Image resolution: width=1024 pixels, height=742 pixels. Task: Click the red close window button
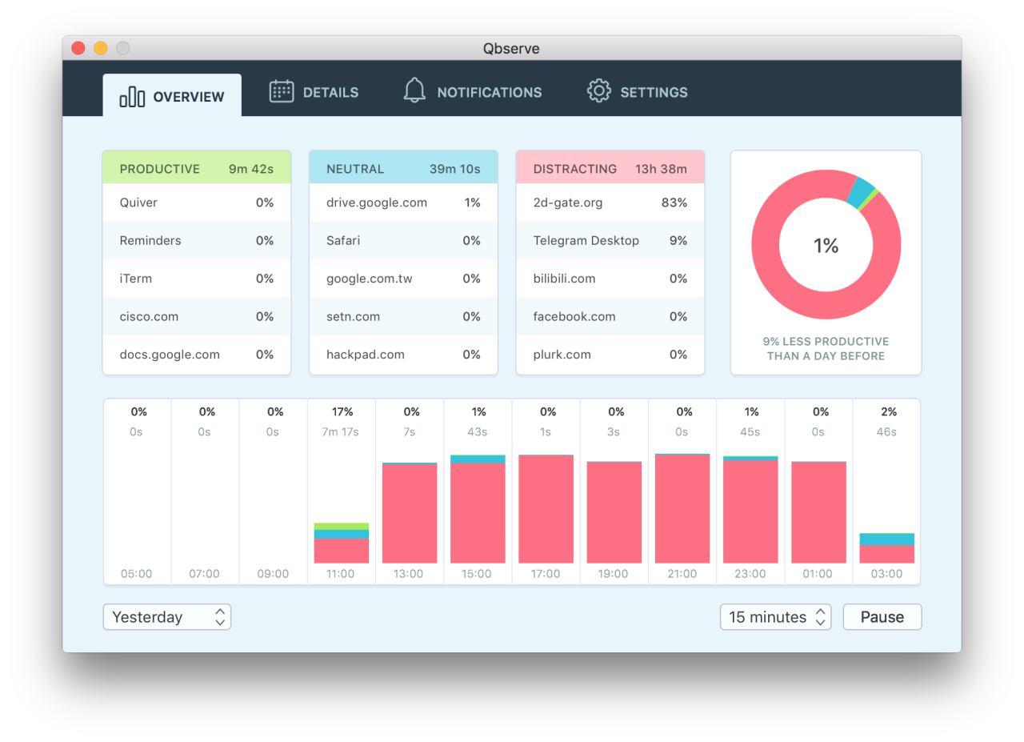click(78, 48)
